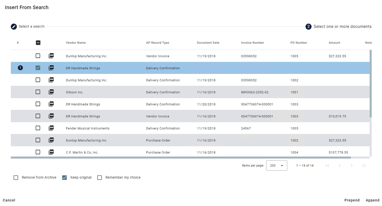Jump to the first page of results

328,165
